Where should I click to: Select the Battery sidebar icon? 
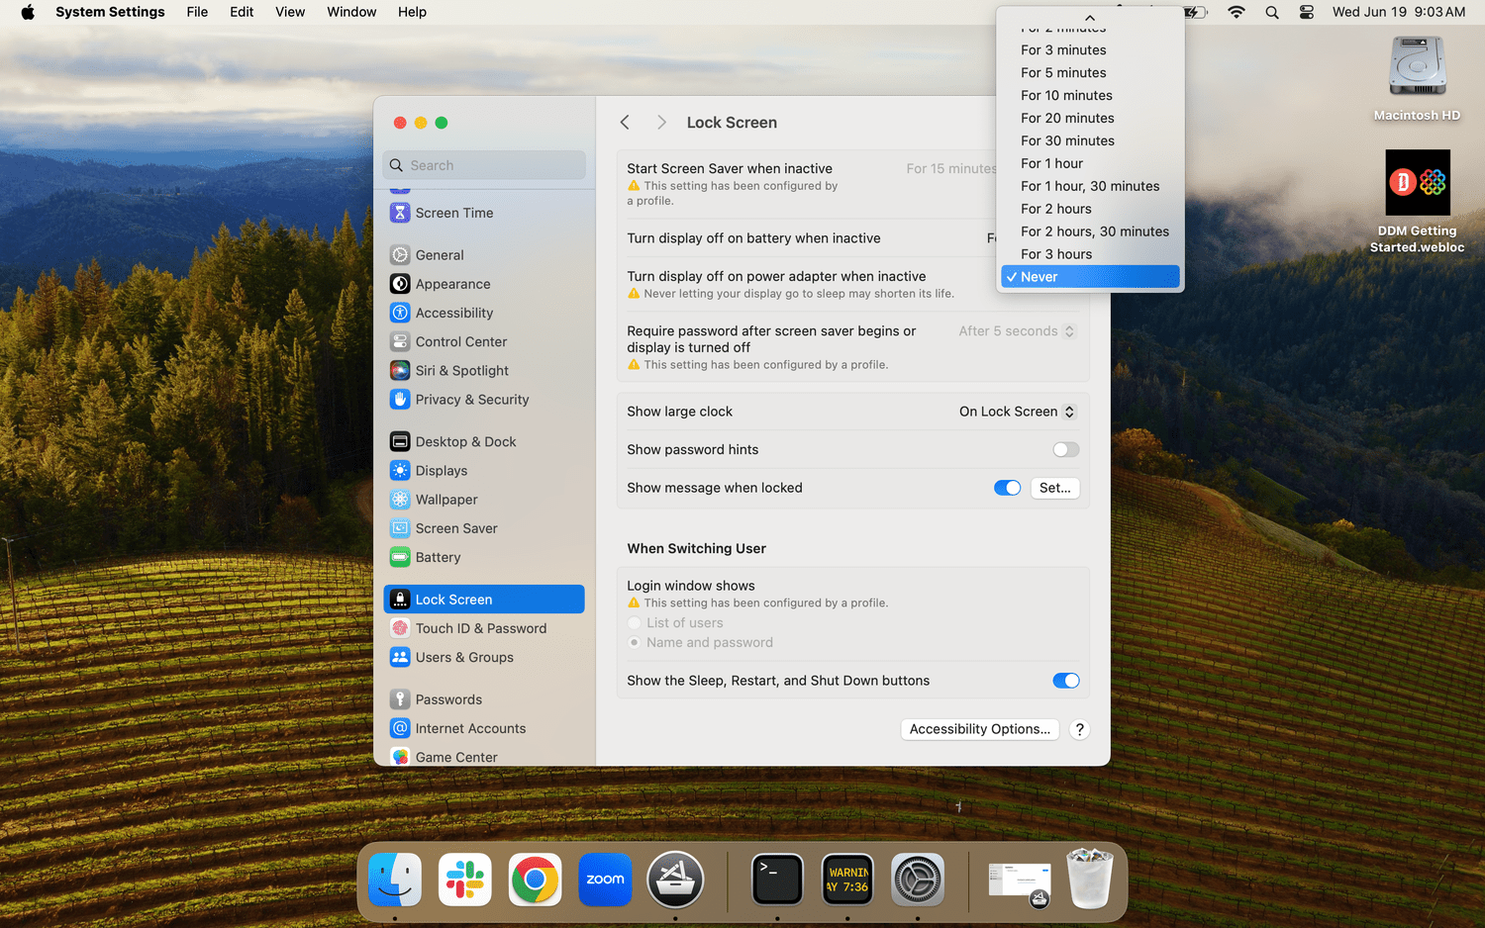pos(400,558)
